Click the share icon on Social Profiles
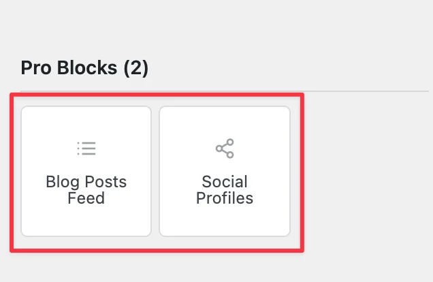This screenshot has height=282, width=433. pyautogui.click(x=225, y=148)
